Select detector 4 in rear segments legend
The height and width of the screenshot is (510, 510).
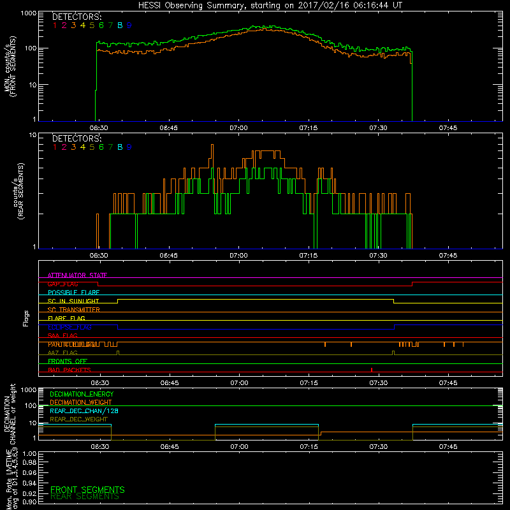point(83,147)
